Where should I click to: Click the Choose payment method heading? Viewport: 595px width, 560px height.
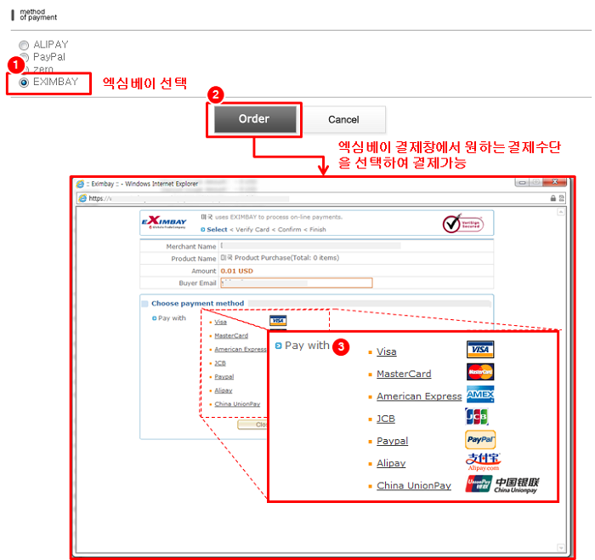point(197,304)
